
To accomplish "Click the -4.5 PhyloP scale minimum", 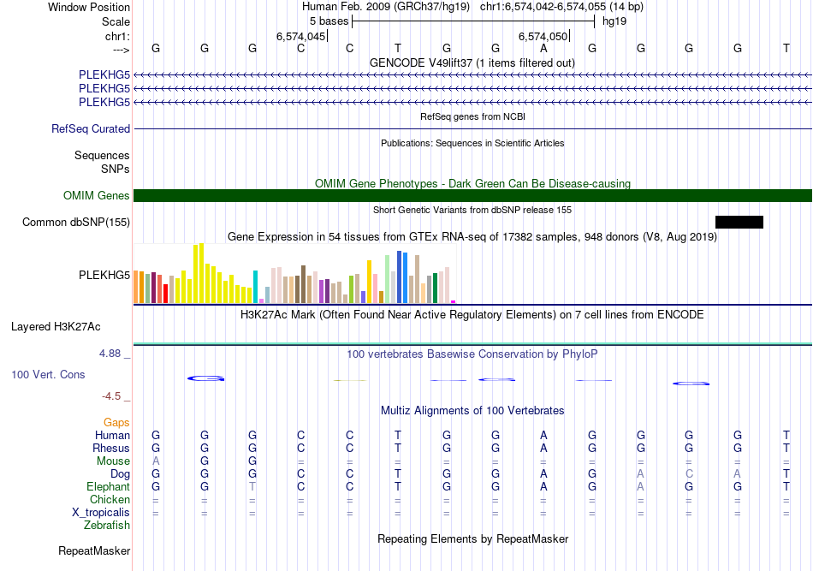I will coord(111,396).
